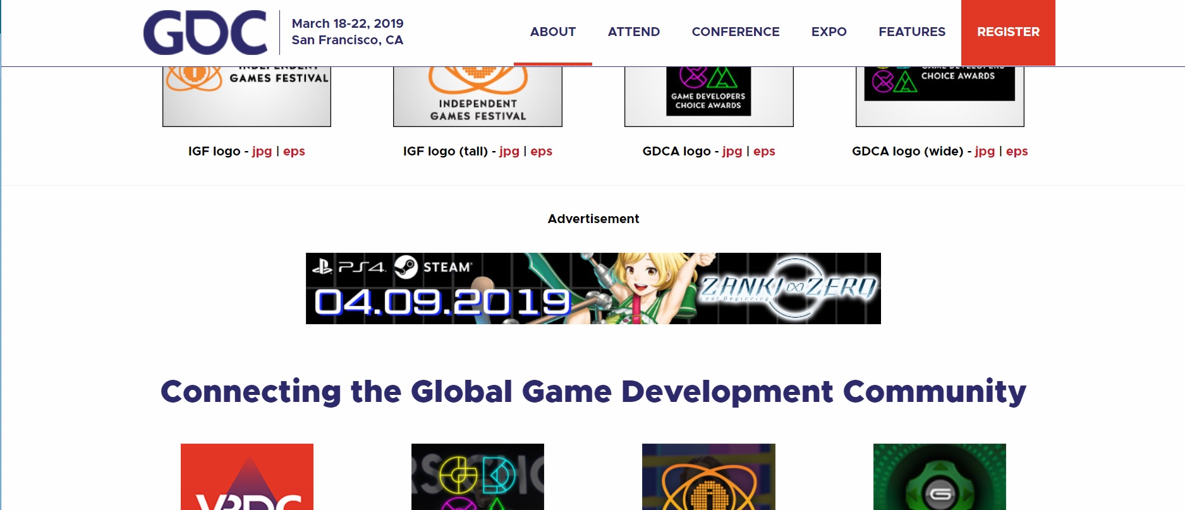The width and height of the screenshot is (1185, 510).
Task: Click the 'Advertisement' label
Action: coord(593,219)
